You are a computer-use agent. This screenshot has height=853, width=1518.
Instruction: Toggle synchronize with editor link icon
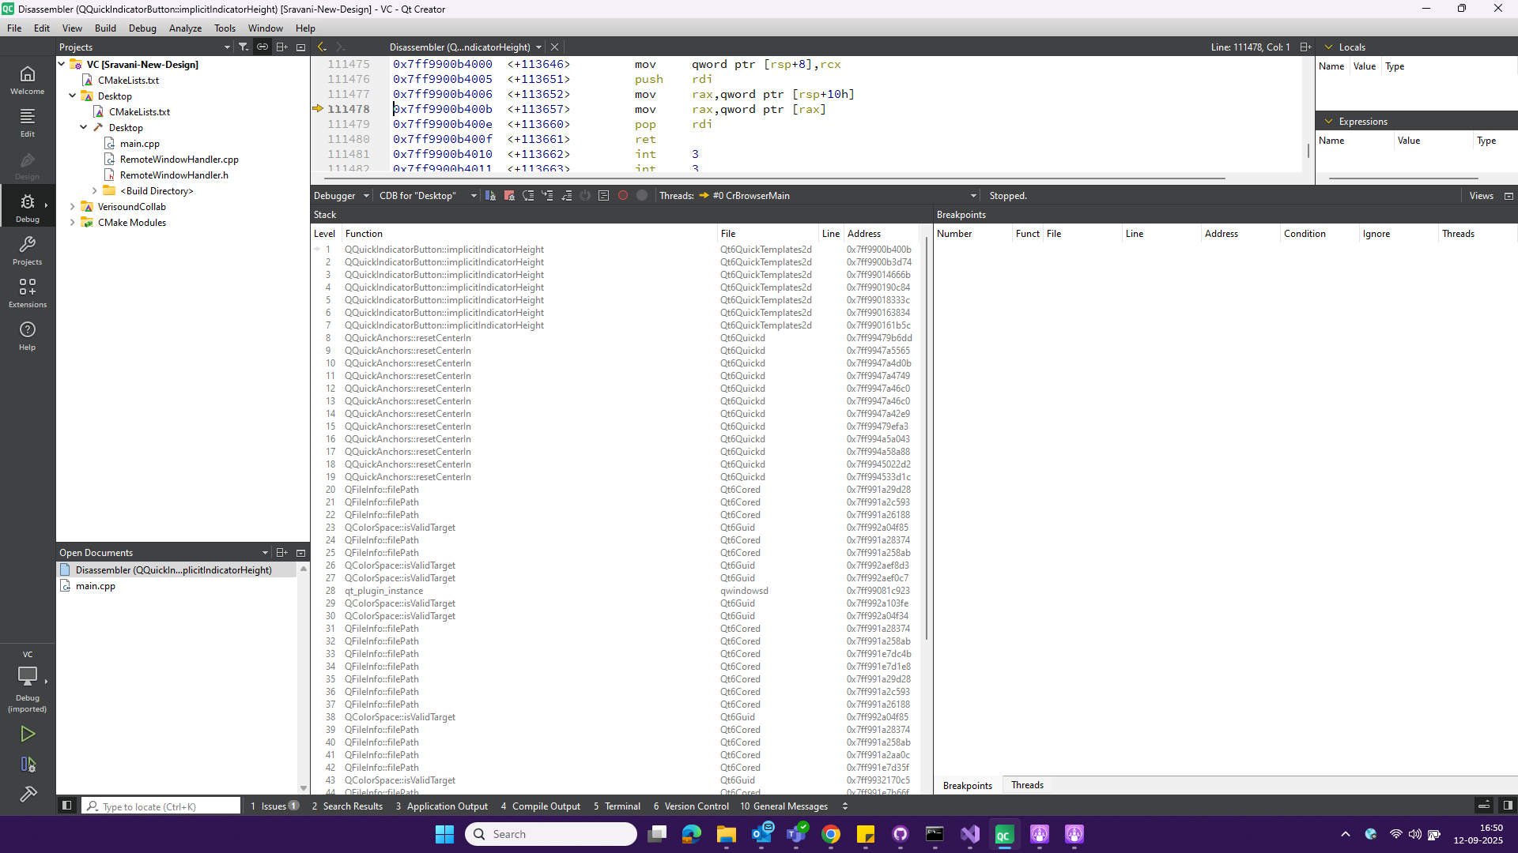point(262,47)
